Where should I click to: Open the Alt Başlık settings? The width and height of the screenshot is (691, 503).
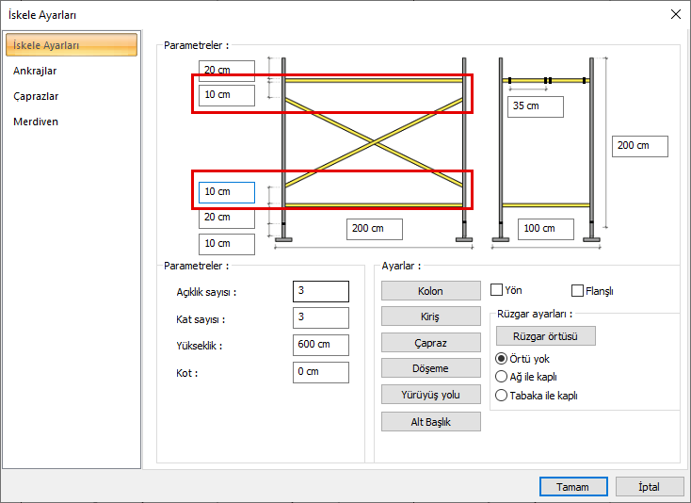pyautogui.click(x=430, y=422)
